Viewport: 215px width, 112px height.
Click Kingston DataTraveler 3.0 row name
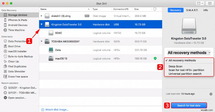pyautogui.click(x=66, y=24)
